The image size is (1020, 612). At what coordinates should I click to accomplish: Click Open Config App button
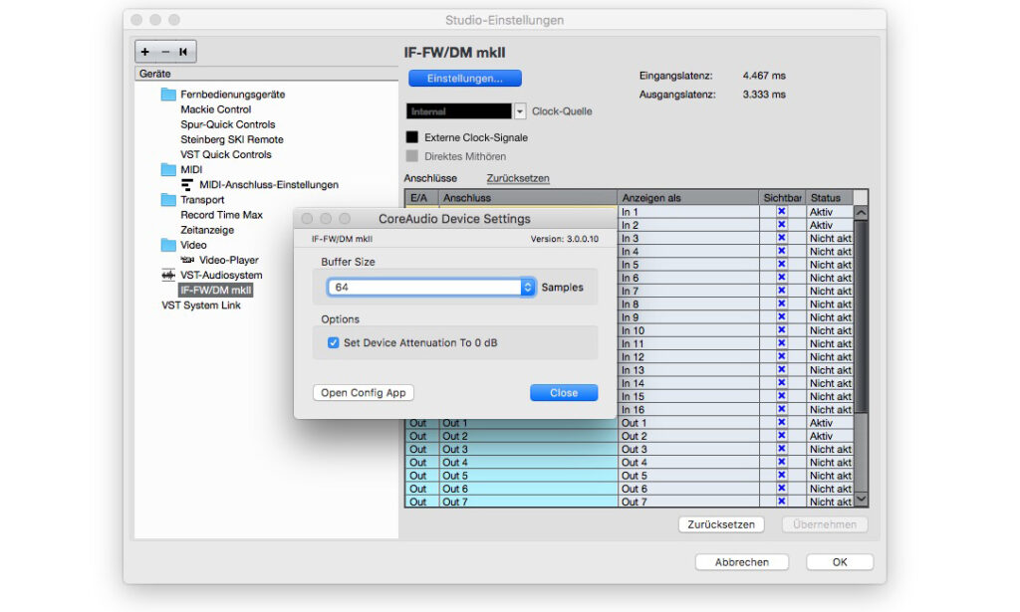(363, 392)
